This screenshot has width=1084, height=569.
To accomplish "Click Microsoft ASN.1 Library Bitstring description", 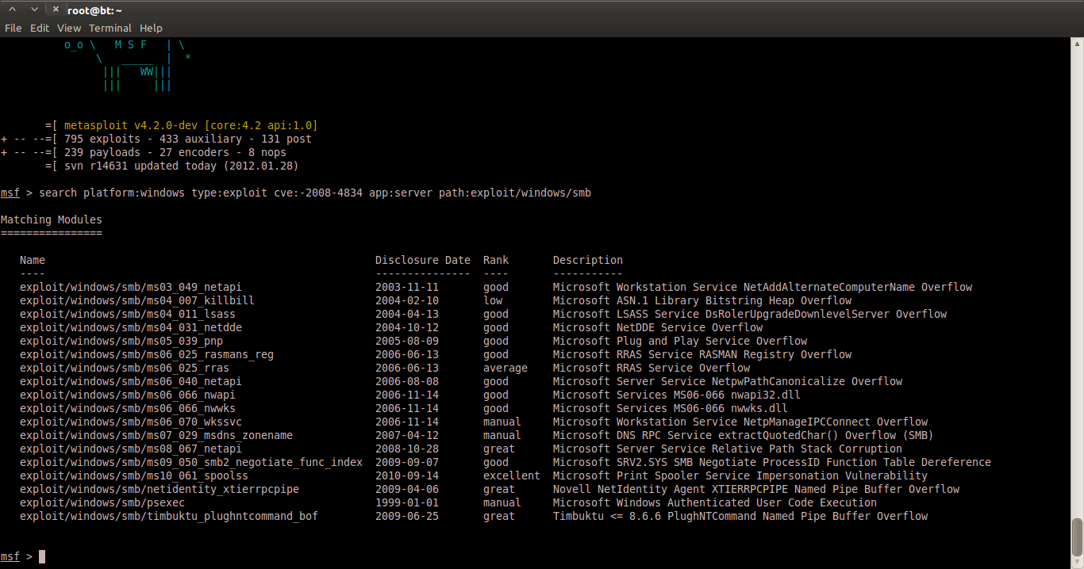I will [702, 300].
